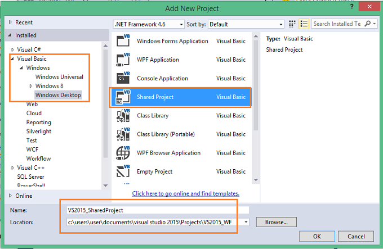Select the Cloud category
This screenshot has width=383, height=249.
[34, 114]
